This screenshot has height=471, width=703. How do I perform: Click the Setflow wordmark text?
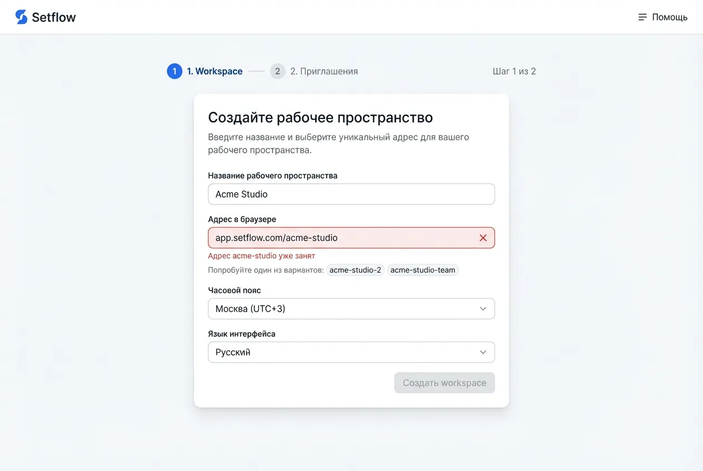click(53, 17)
